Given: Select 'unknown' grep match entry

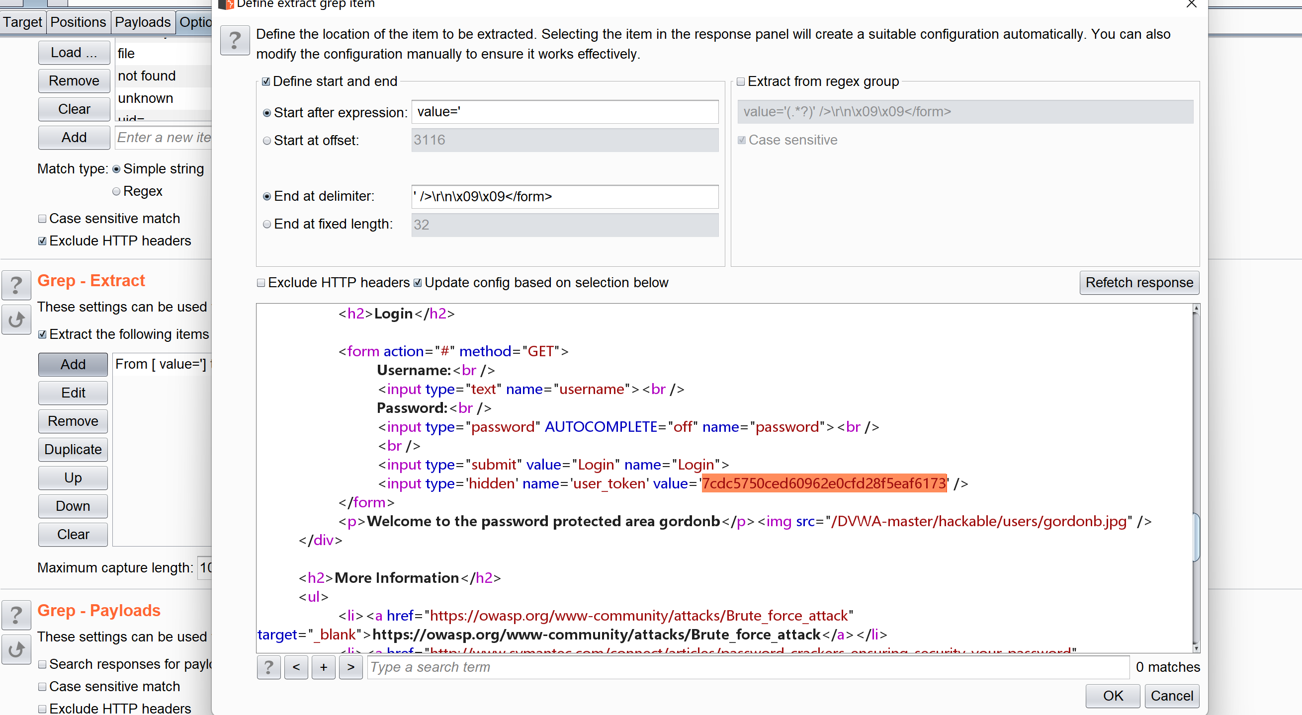Looking at the screenshot, I should coord(163,98).
